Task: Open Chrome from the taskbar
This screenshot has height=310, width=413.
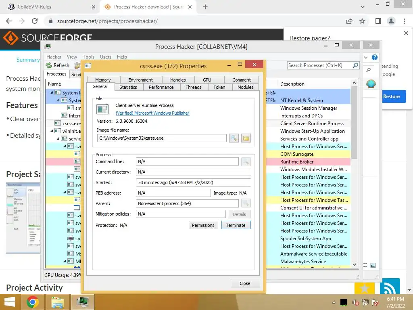Action: pyautogui.click(x=32, y=302)
